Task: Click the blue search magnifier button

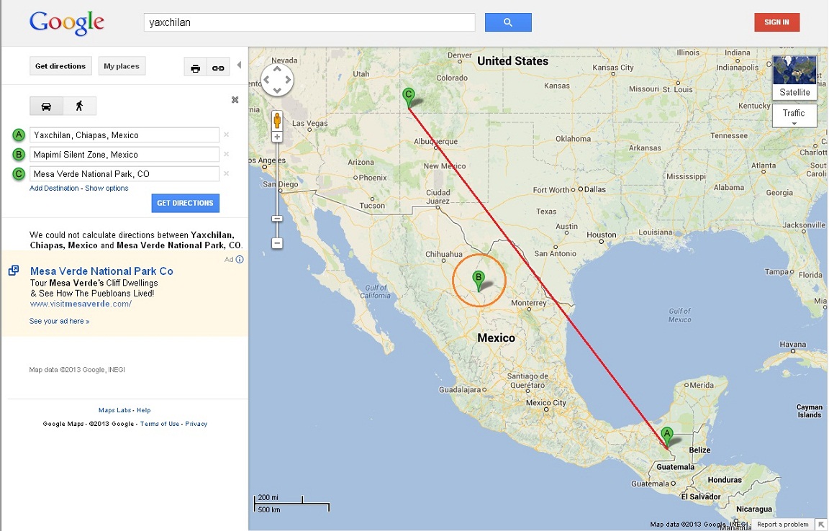Action: tap(508, 22)
